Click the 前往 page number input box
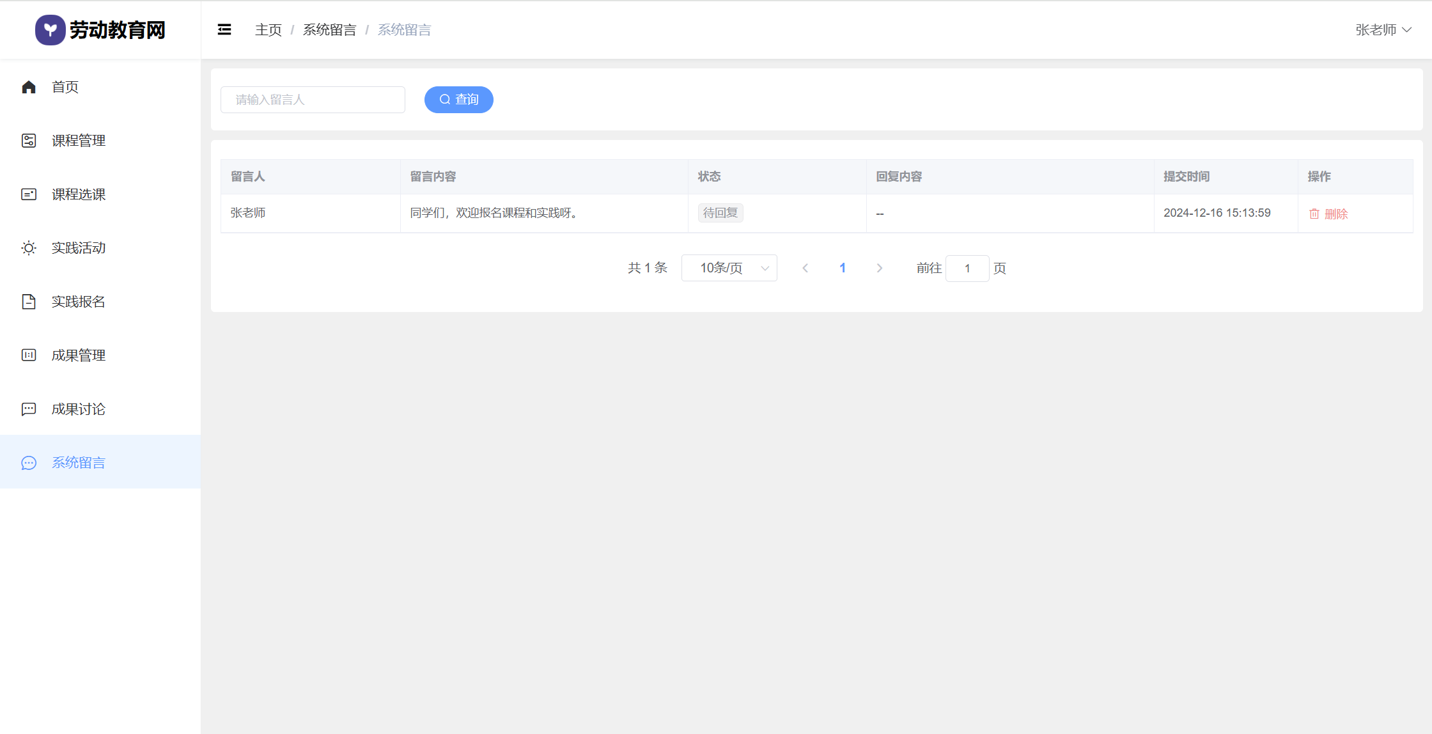Screen dimensions: 1432x734 pos(967,269)
